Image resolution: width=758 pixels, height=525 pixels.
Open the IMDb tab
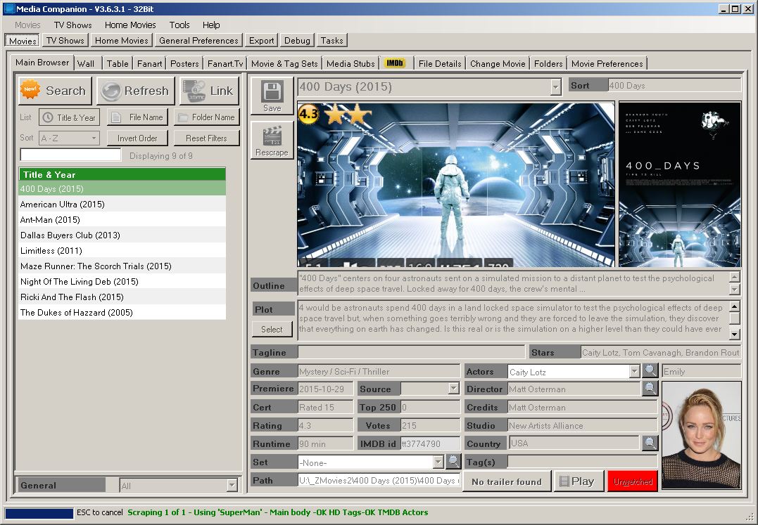(395, 63)
